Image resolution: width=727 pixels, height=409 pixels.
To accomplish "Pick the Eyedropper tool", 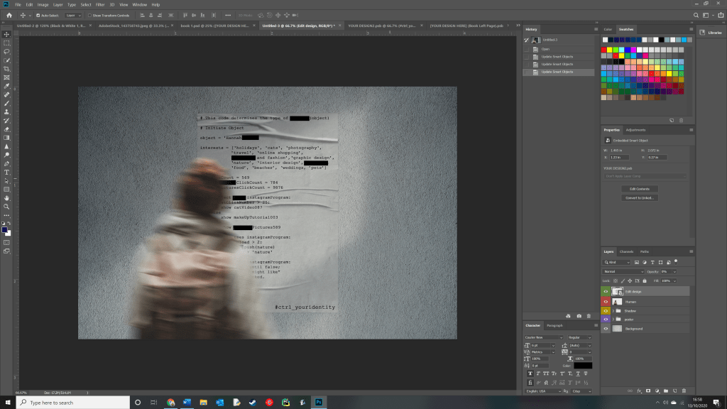I will tap(6, 86).
